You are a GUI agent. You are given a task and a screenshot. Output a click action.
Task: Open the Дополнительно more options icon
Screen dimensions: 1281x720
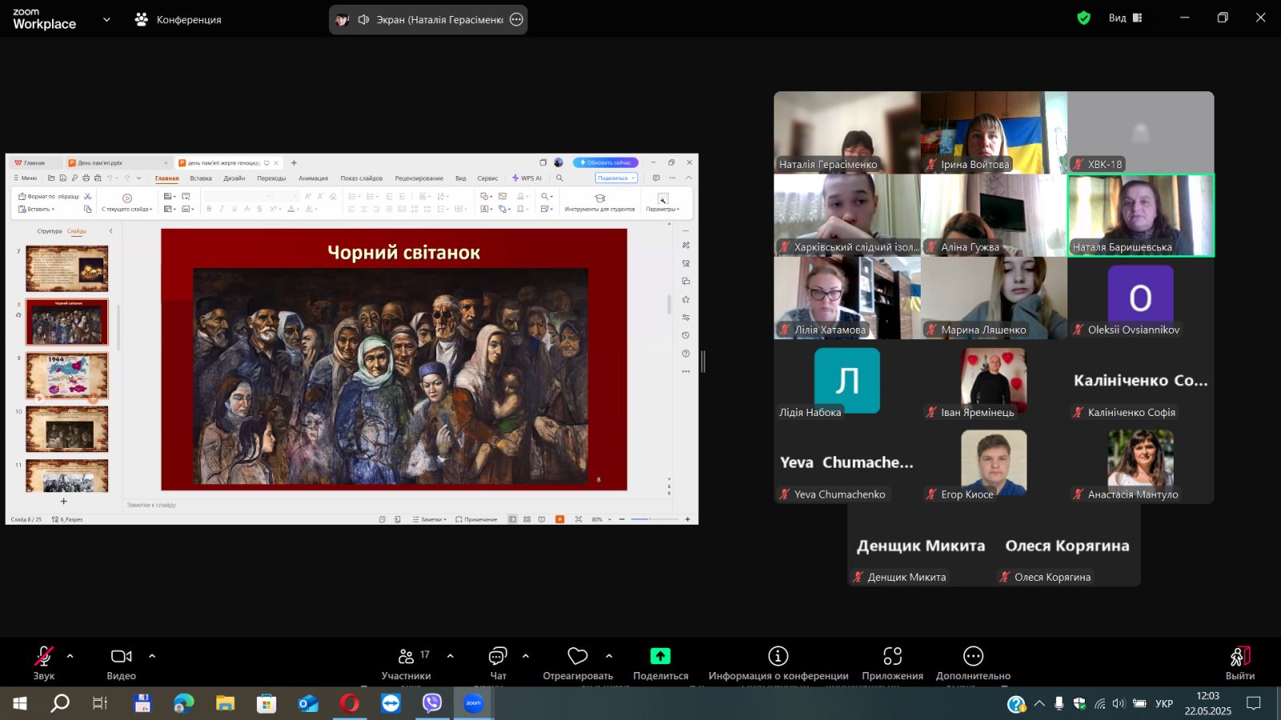click(974, 656)
